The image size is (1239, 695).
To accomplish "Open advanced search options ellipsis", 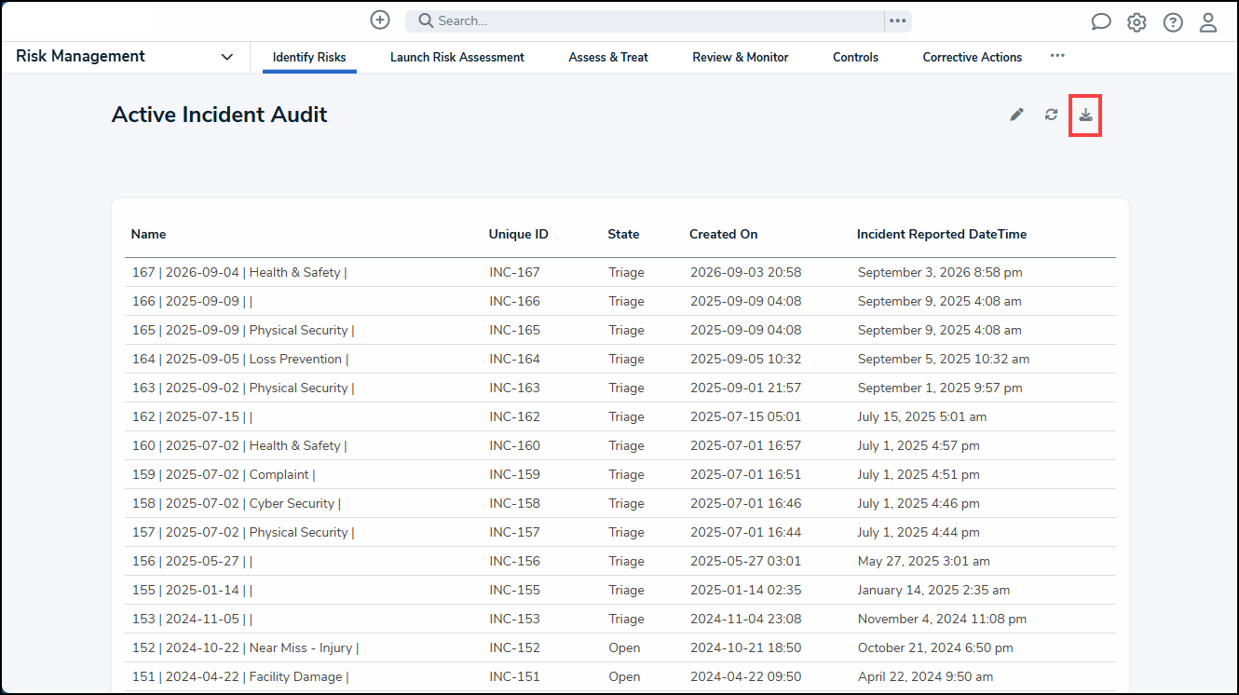I will tap(897, 20).
